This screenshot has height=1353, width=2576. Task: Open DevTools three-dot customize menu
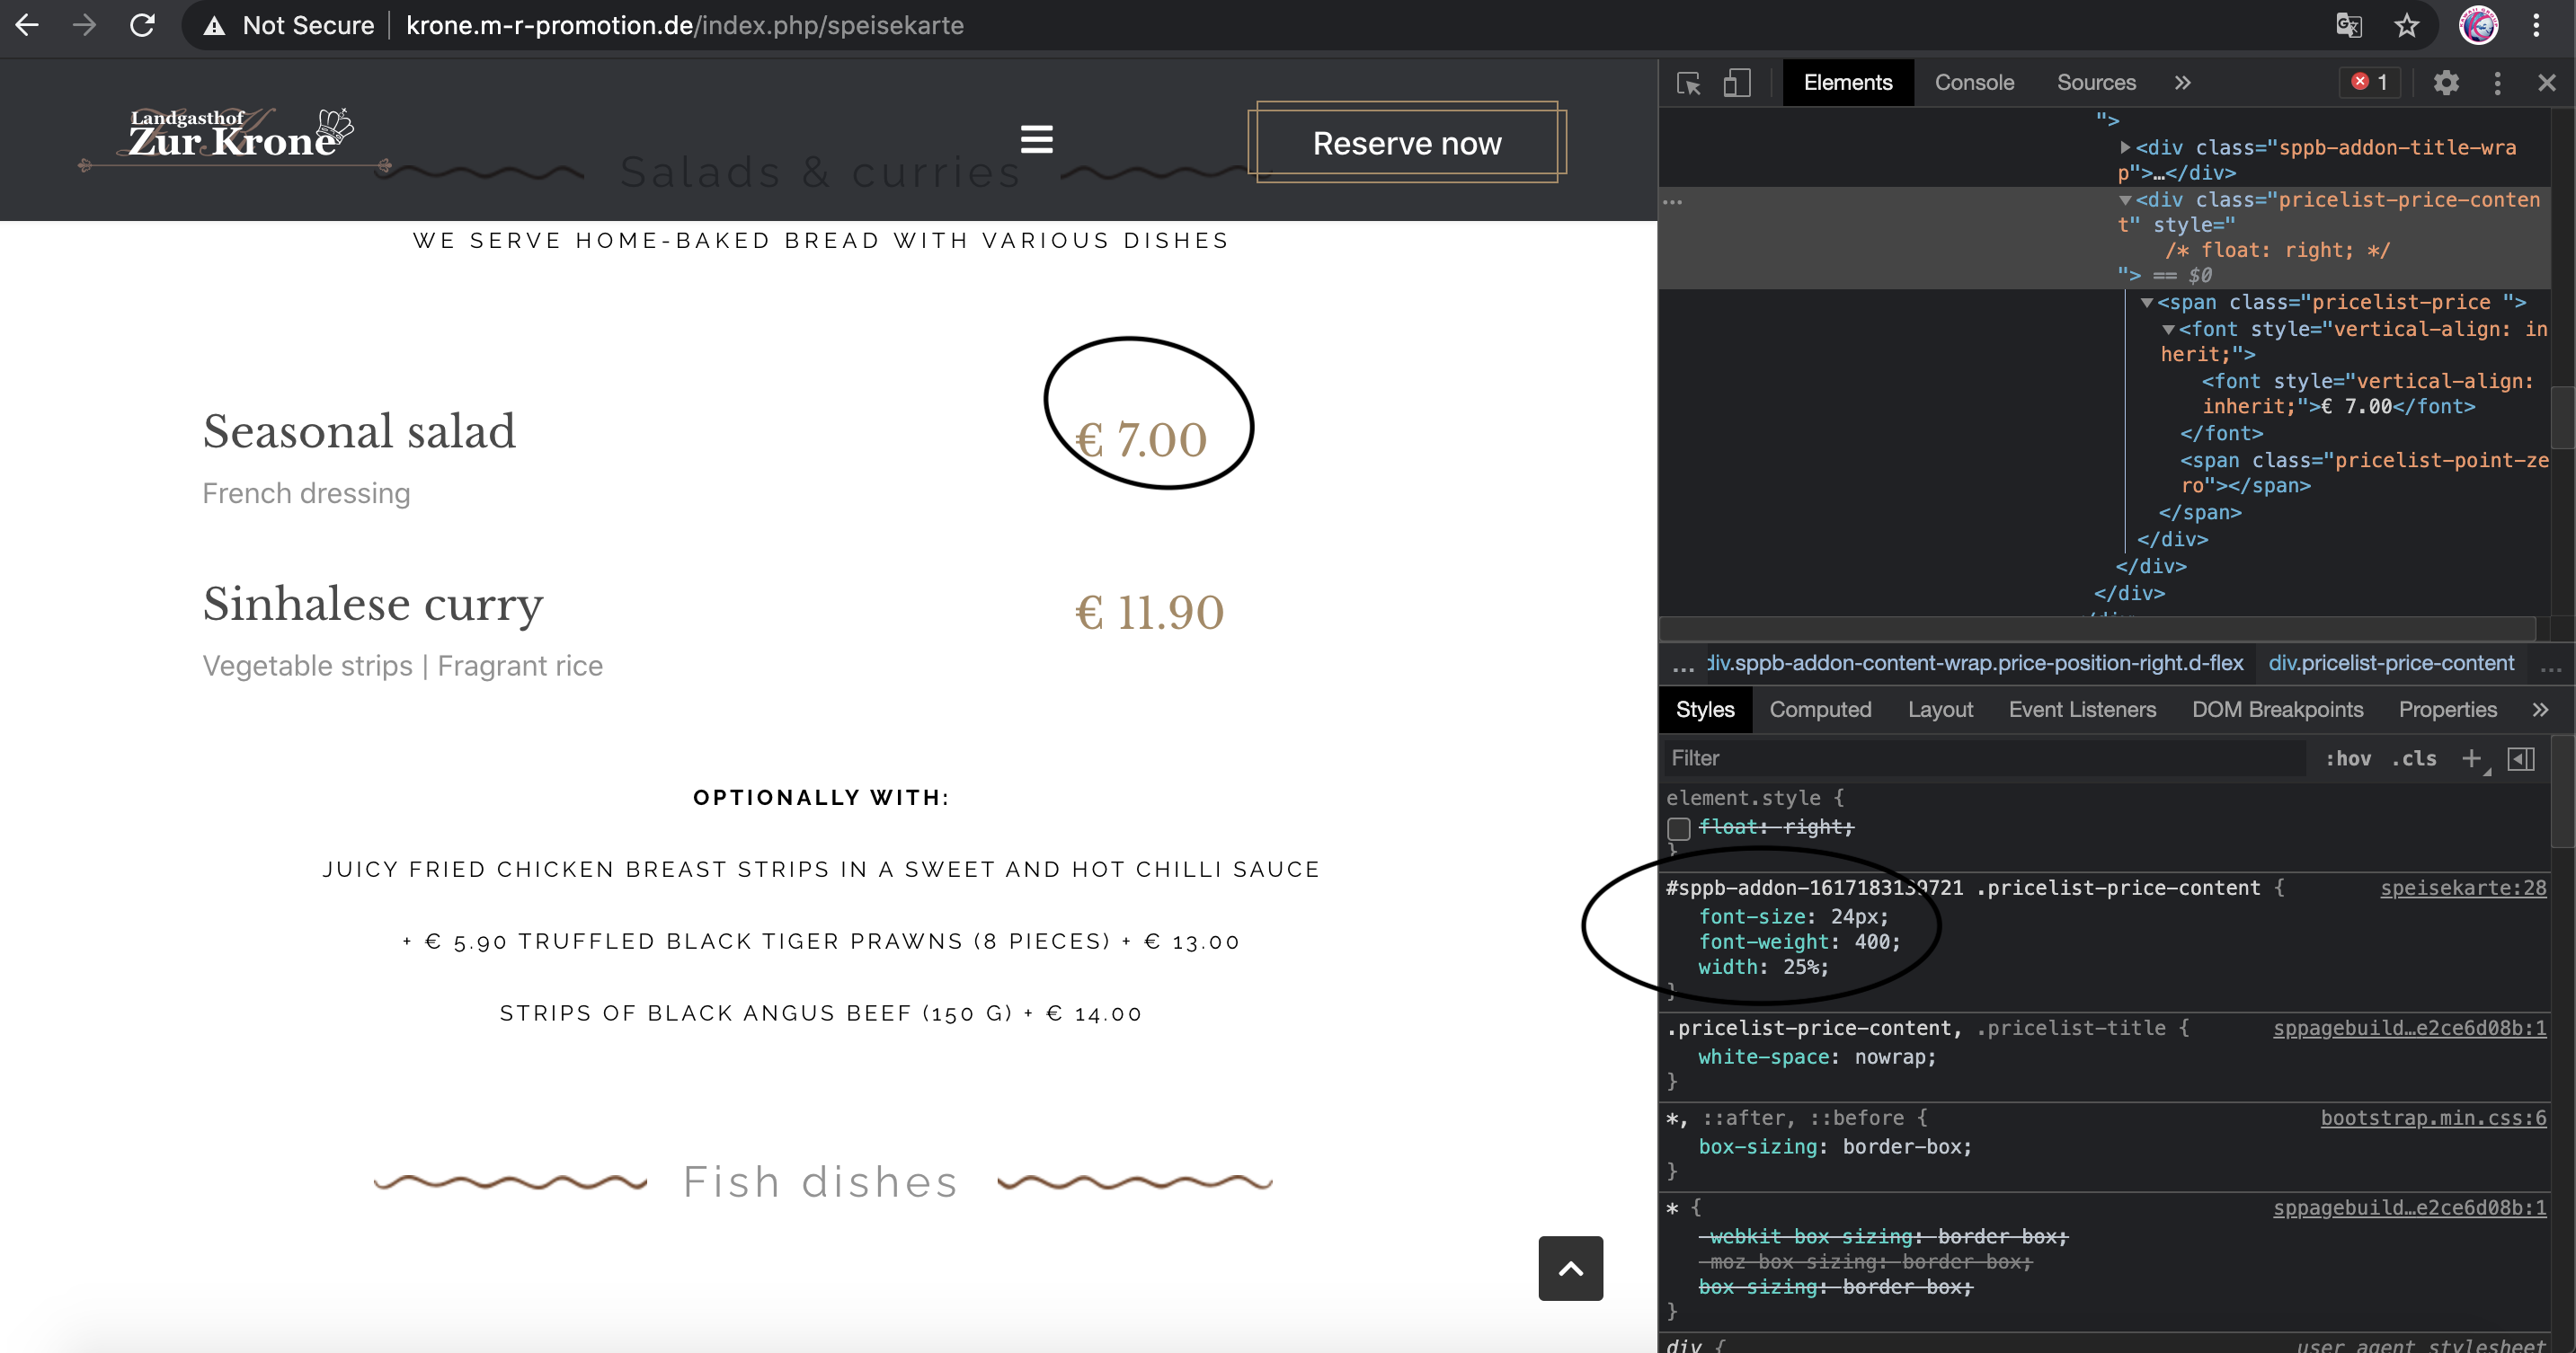point(2497,83)
